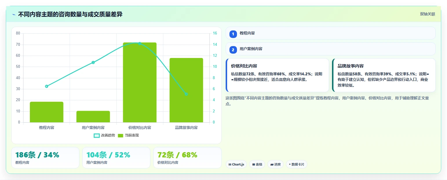Select the 表格 tag chip
The image size is (447, 180).
coord(257,164)
